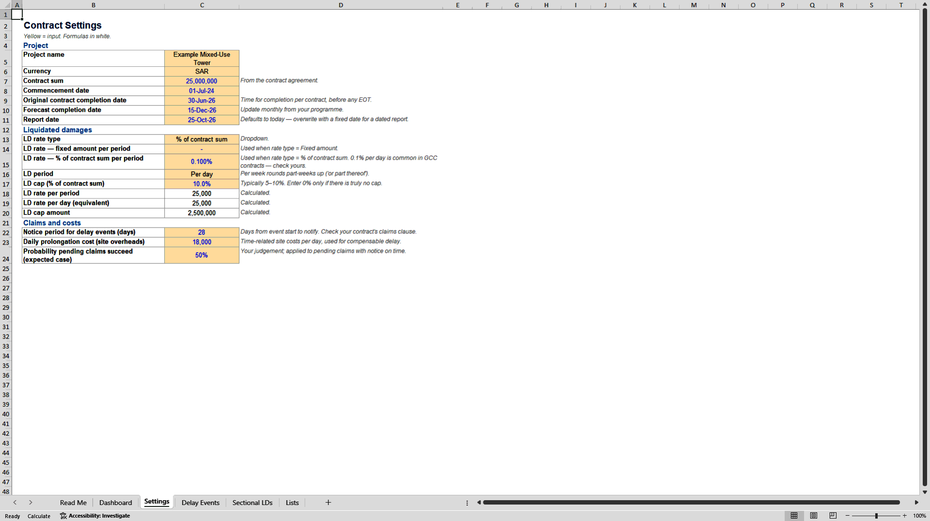Click the 'Liquidated damages' section heading
Screen dimensions: 930x521
click(x=57, y=130)
